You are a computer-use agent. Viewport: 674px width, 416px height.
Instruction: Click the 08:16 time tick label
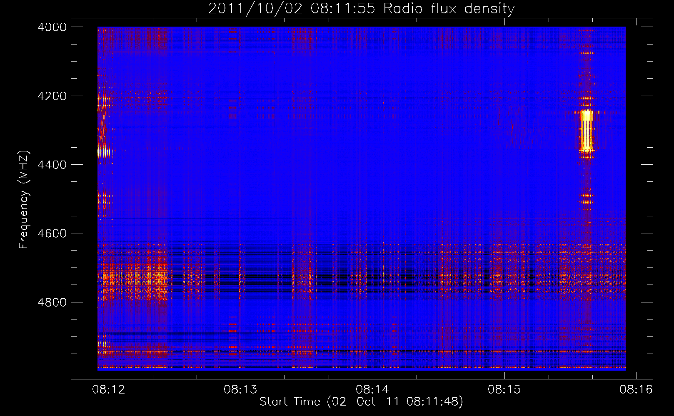[636, 390]
